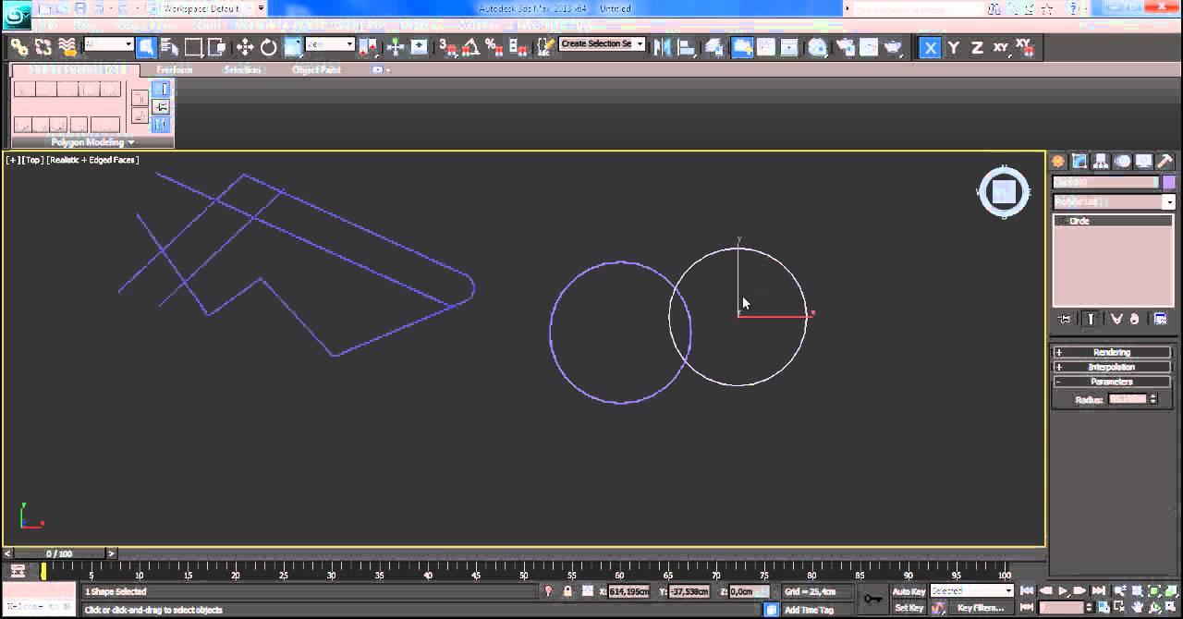Screen dimensions: 1183x619
Task: Click the ViewCube in viewport
Action: 1004,192
